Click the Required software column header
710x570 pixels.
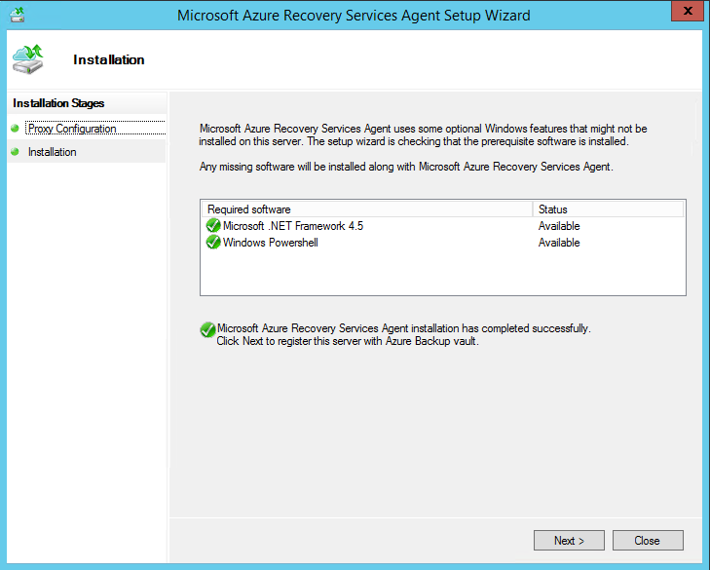[x=249, y=209]
